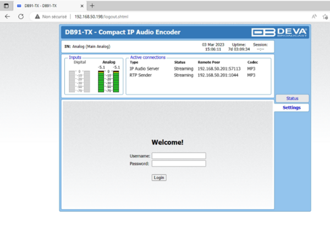Click the Digital left level meter

pyautogui.click(x=71, y=81)
